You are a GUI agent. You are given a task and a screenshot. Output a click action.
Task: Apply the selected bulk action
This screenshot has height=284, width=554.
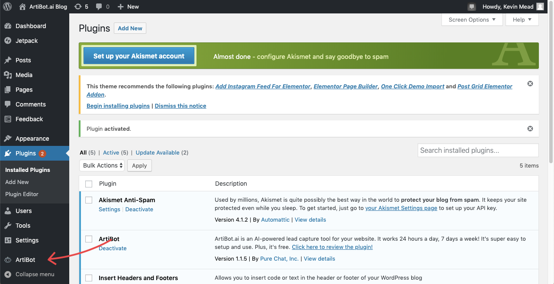139,165
